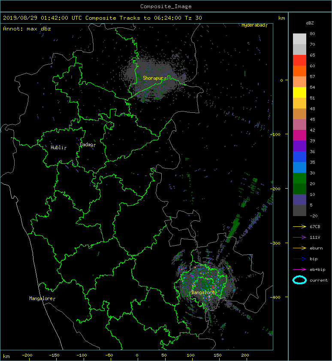Viewport: 332px width, 361px height.
Task: Click the 111V legend label
Action: pyautogui.click(x=315, y=238)
